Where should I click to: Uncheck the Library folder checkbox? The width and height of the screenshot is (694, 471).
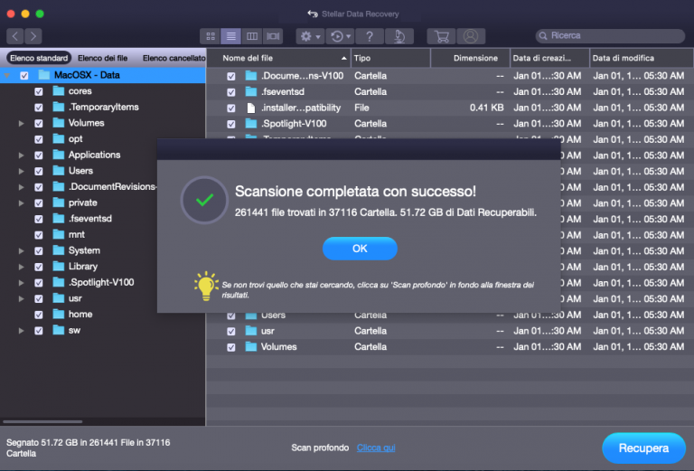pyautogui.click(x=39, y=267)
